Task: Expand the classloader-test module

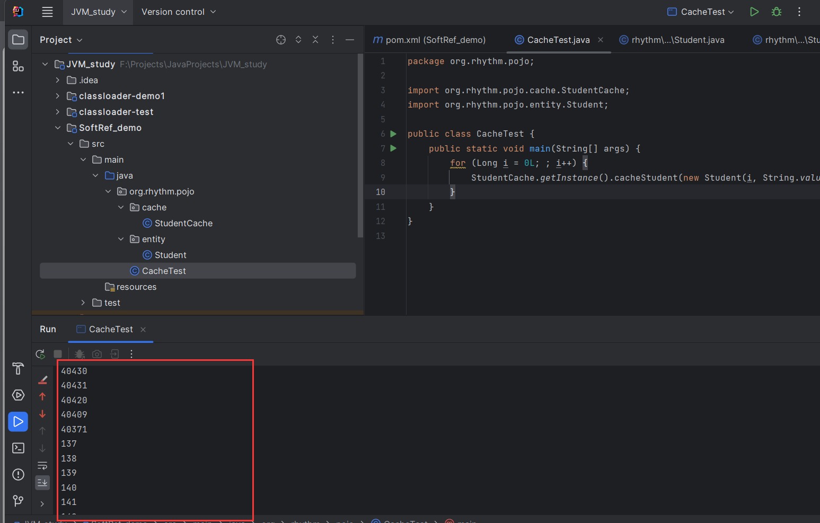Action: (58, 112)
